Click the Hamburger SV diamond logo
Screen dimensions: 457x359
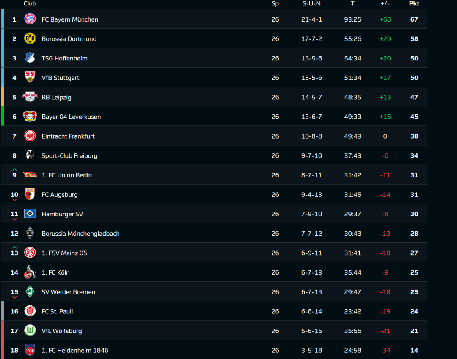[30, 214]
